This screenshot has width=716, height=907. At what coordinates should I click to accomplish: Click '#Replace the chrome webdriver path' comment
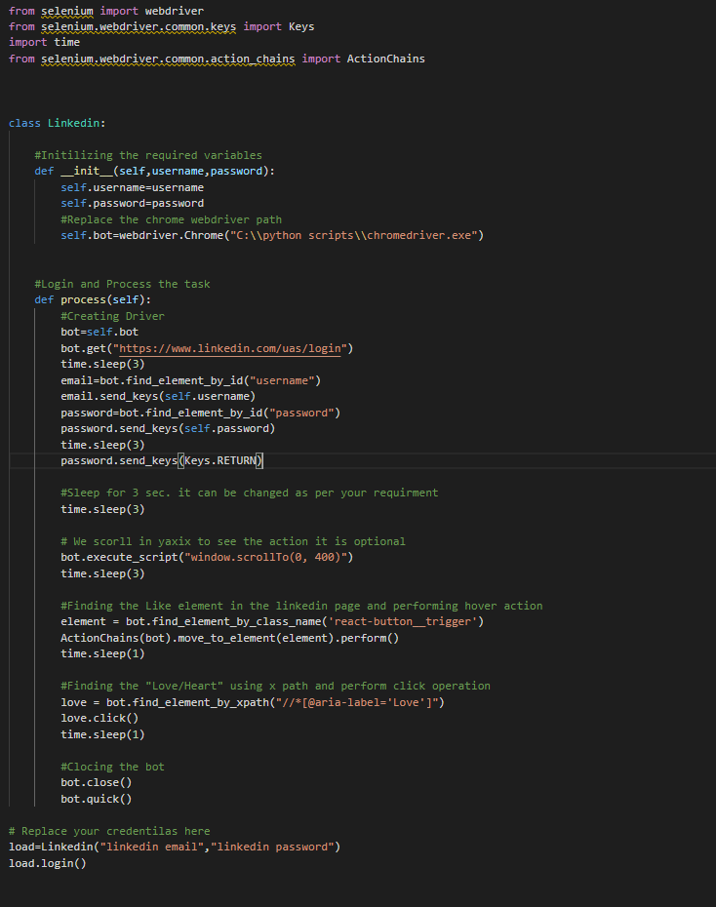point(171,219)
